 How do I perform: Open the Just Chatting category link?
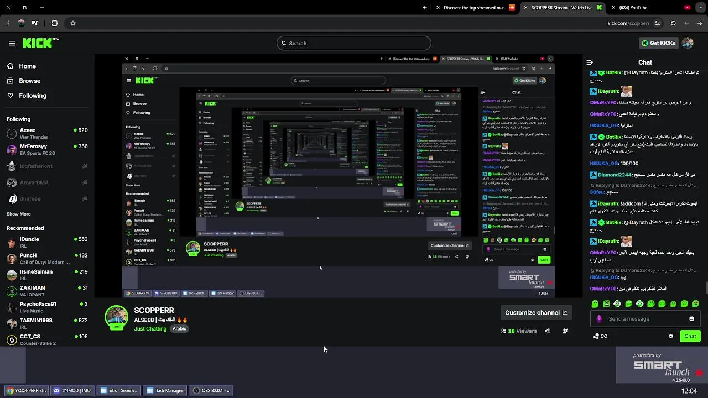(150, 328)
